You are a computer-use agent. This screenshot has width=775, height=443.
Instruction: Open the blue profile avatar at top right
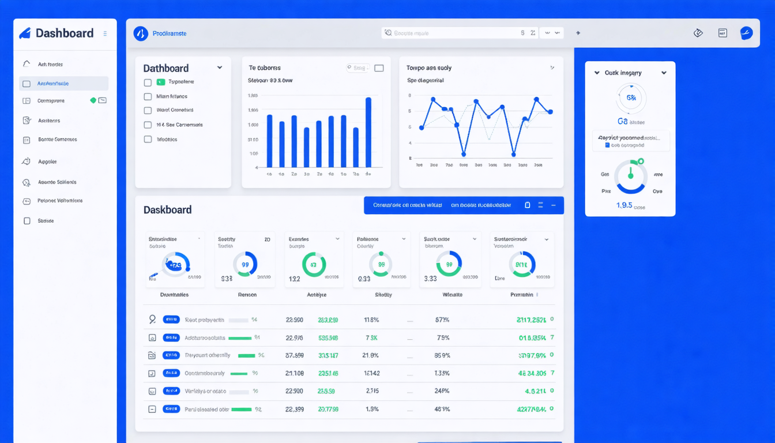(746, 33)
